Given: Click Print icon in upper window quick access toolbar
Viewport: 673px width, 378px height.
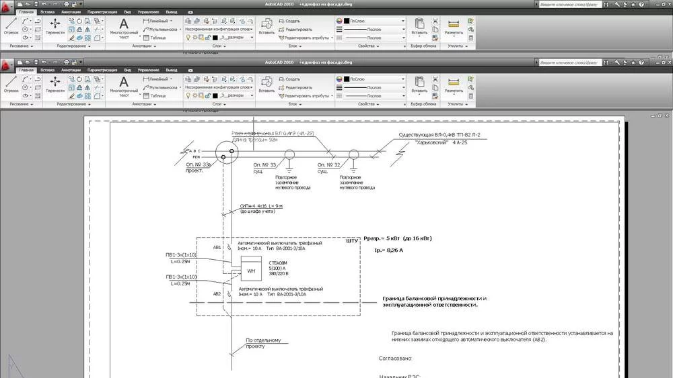Looking at the screenshot, I should [x=67, y=4].
